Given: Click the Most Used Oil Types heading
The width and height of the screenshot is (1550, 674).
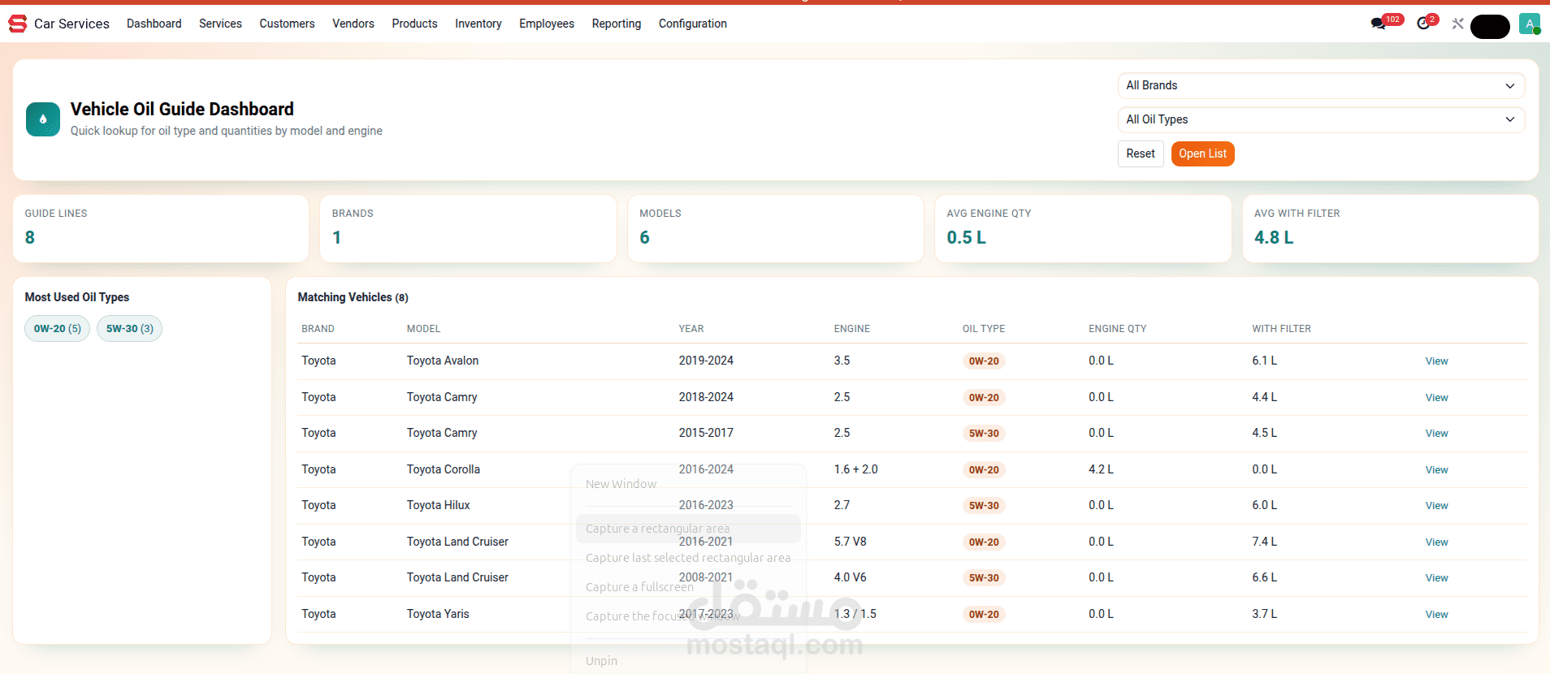Looking at the screenshot, I should point(77,297).
